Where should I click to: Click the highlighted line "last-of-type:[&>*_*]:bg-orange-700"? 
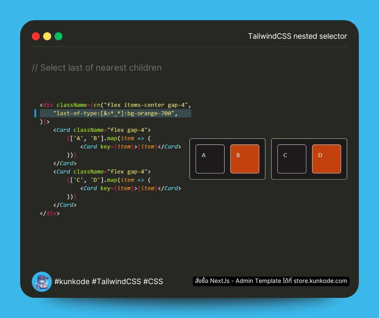pos(115,113)
